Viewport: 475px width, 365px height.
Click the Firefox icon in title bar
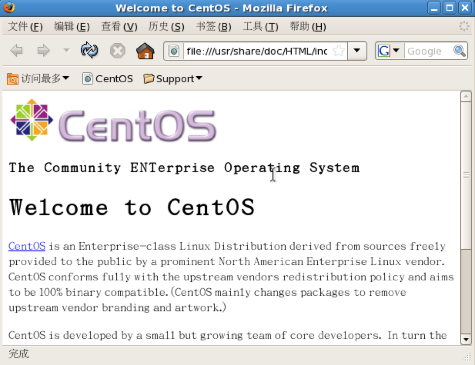9,7
